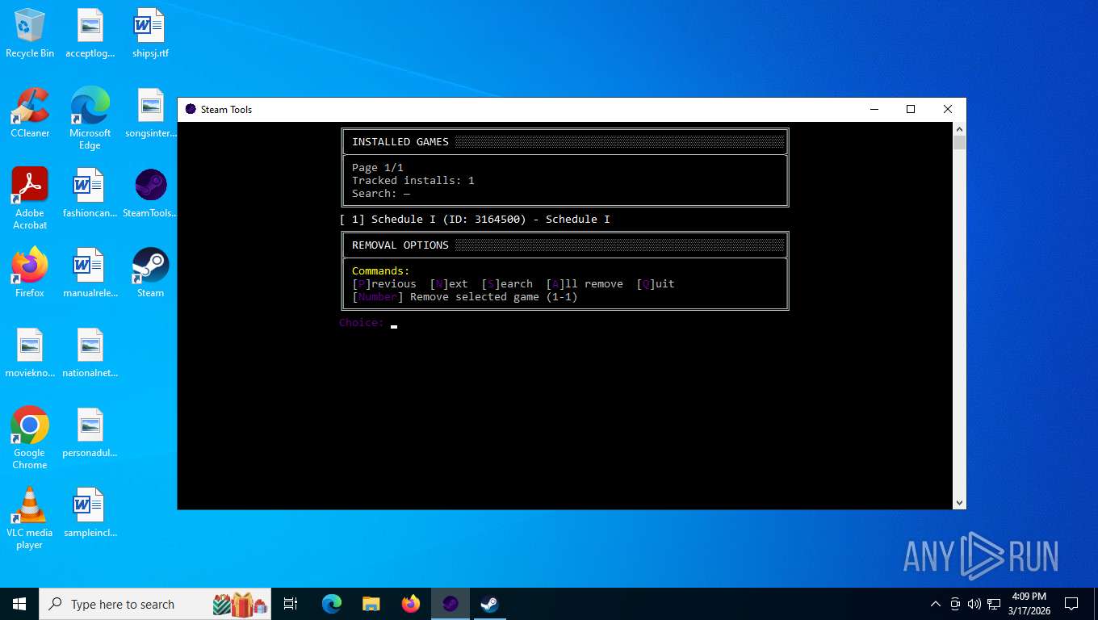Image resolution: width=1098 pixels, height=620 pixels.
Task: Show hidden system tray icons
Action: pos(936,604)
